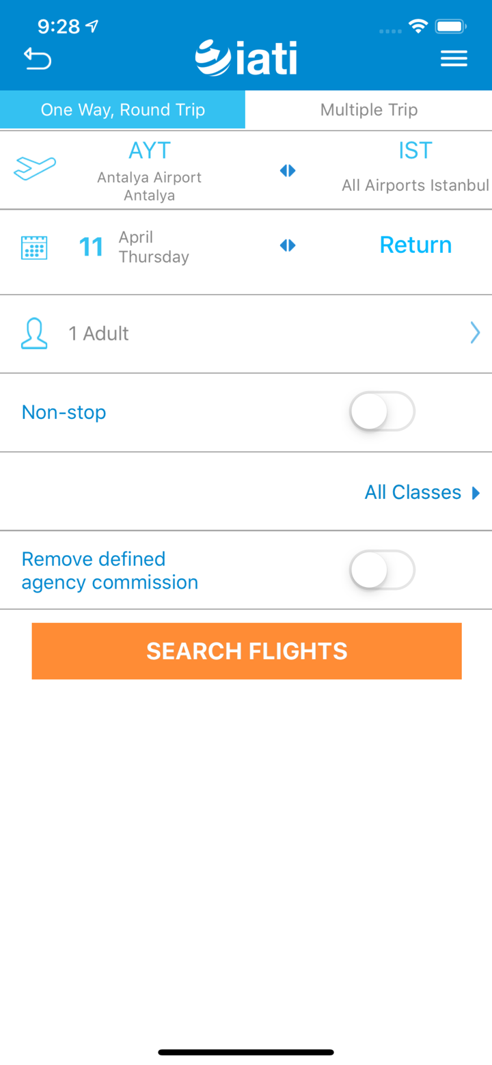The image size is (492, 1065).
Task: Turn on Remove defined agency commission
Action: (x=382, y=569)
